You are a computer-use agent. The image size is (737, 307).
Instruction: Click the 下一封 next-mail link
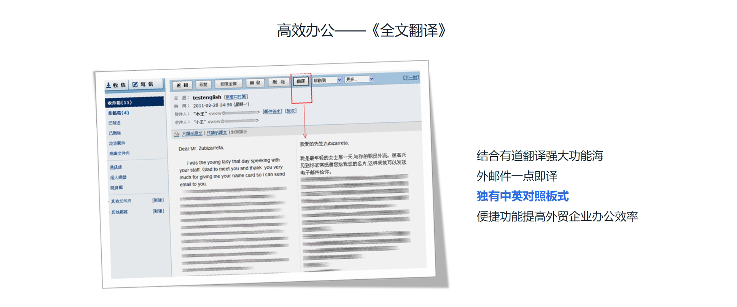click(410, 78)
